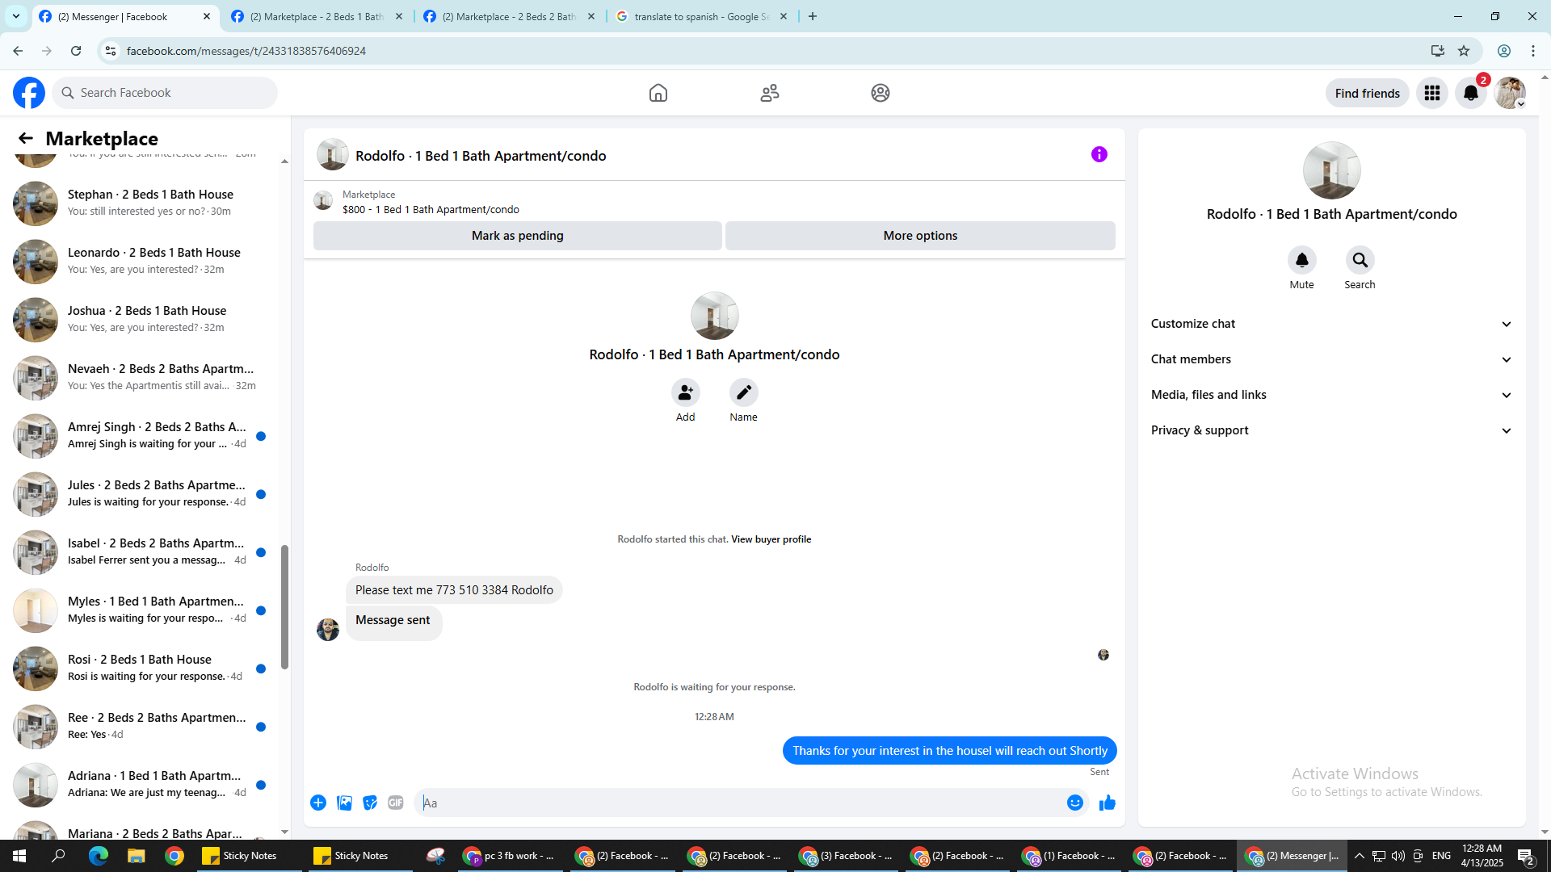Send a thumbs-up like
Screen dimensions: 1551x872
tap(1107, 803)
